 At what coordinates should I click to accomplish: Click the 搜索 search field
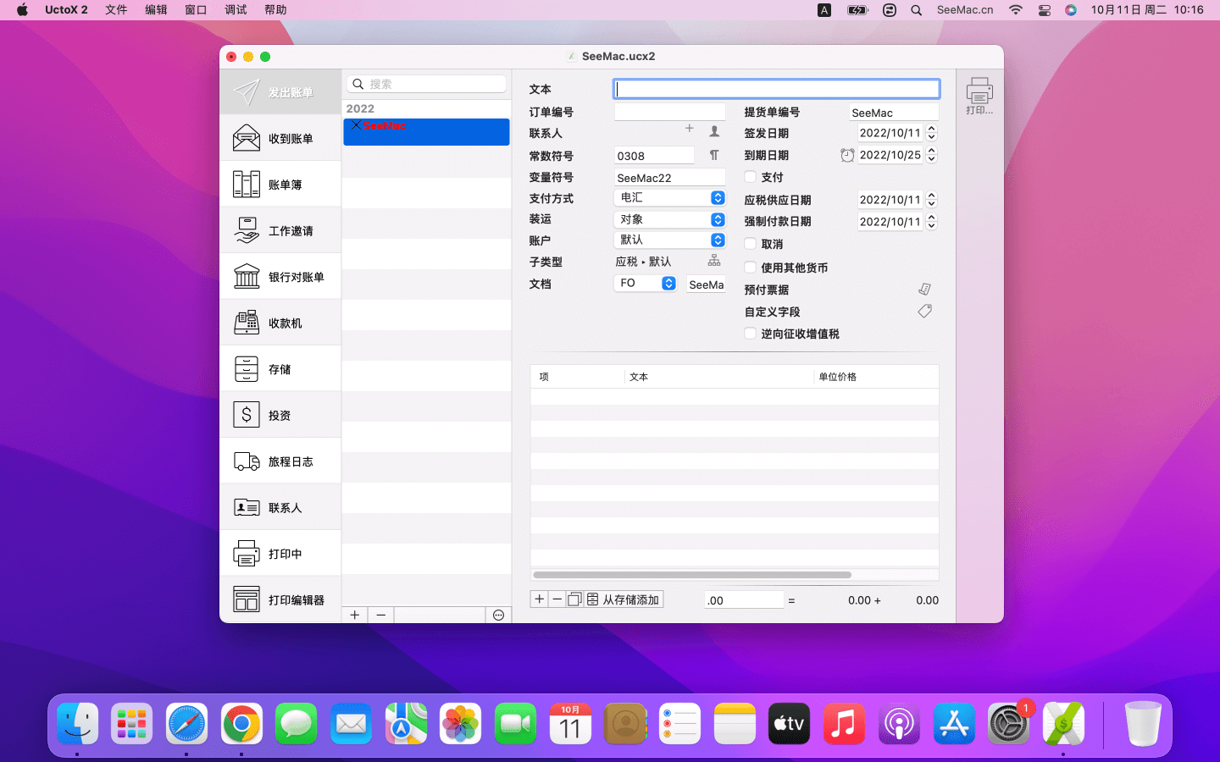click(x=432, y=84)
